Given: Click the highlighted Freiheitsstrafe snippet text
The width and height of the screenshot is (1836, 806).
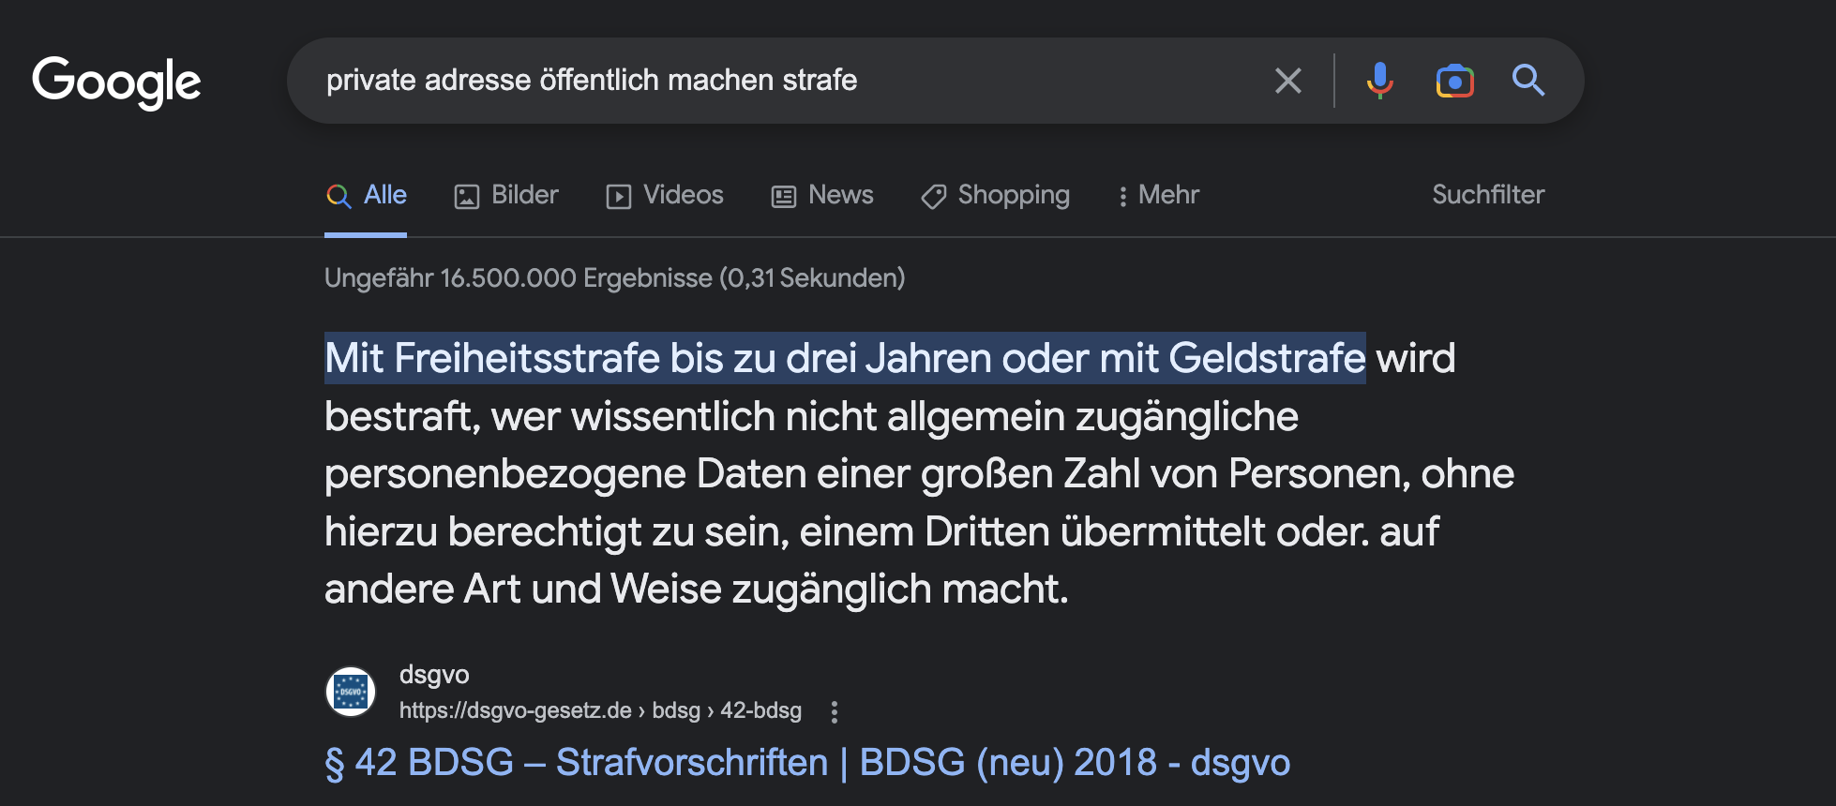Looking at the screenshot, I should tap(845, 358).
